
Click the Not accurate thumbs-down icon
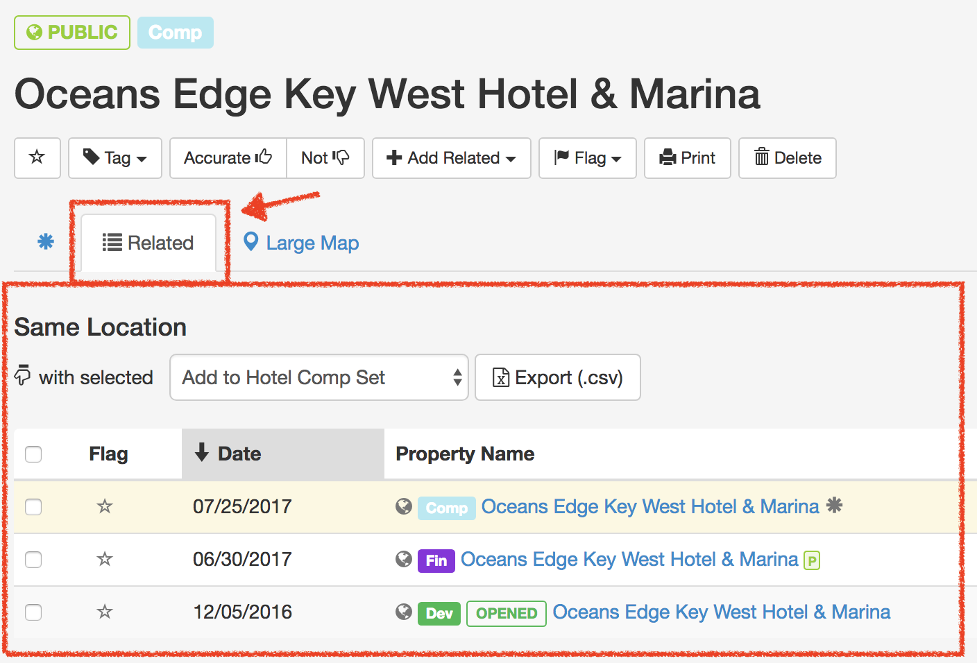click(325, 158)
